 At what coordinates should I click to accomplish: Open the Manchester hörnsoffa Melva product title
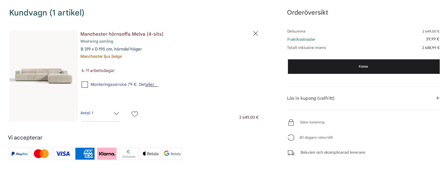click(x=122, y=34)
